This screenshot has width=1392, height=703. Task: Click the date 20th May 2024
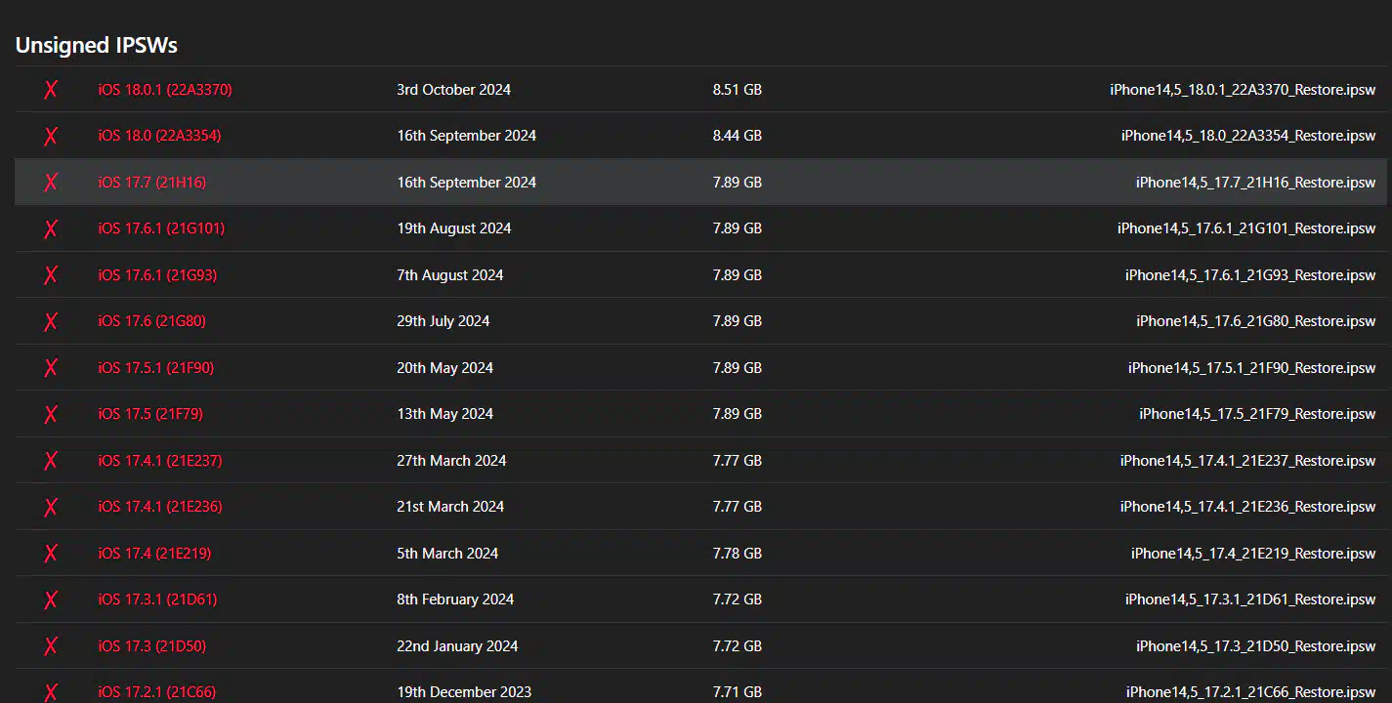[445, 368]
